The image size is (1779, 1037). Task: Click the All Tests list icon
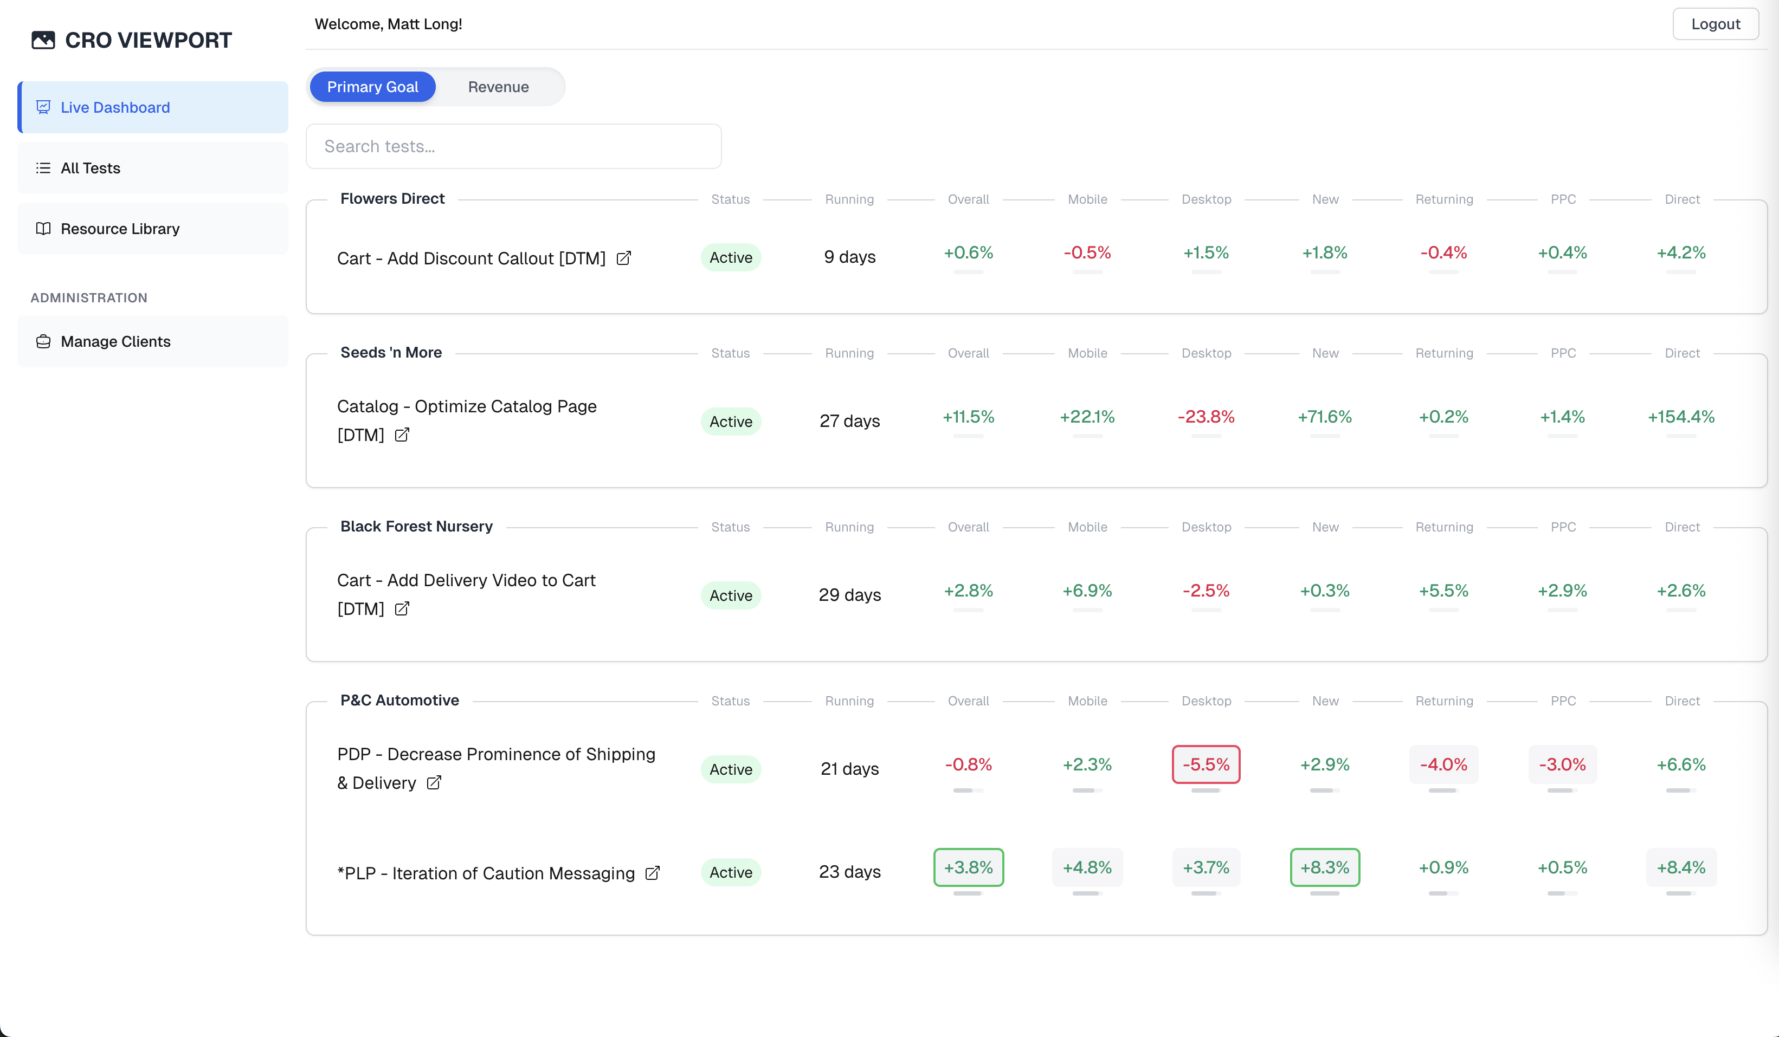(x=43, y=168)
